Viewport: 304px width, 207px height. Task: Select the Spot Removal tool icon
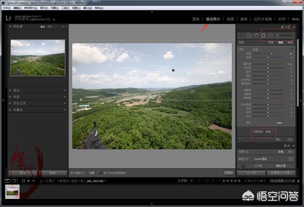pos(249,35)
